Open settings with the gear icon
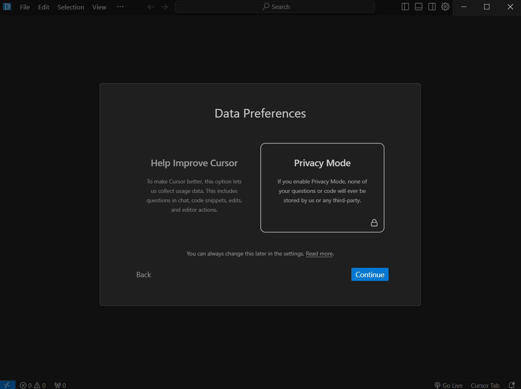This screenshot has width=521, height=389. [445, 7]
